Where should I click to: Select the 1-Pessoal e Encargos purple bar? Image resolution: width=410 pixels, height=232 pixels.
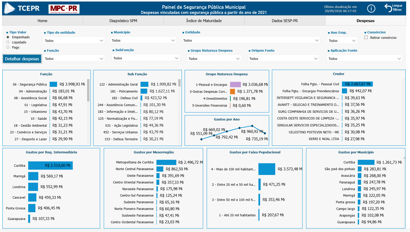pyautogui.click(x=235, y=85)
